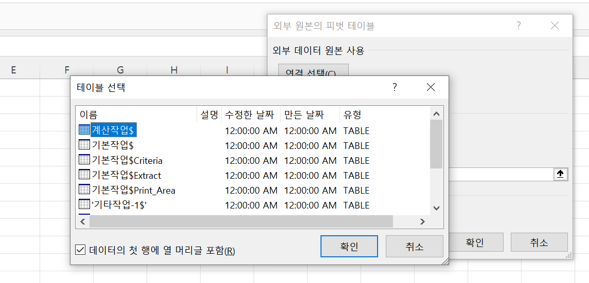The image size is (589, 283).
Task: Click the range collapse arrow icon
Action: click(x=560, y=174)
